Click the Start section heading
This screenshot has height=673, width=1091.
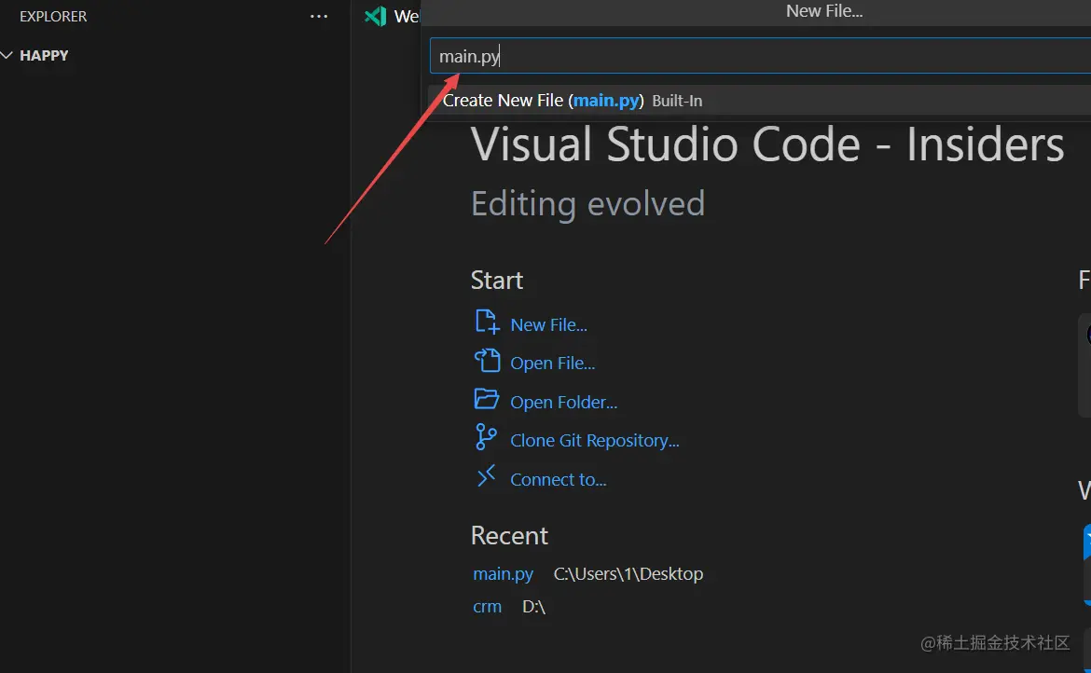coord(497,281)
